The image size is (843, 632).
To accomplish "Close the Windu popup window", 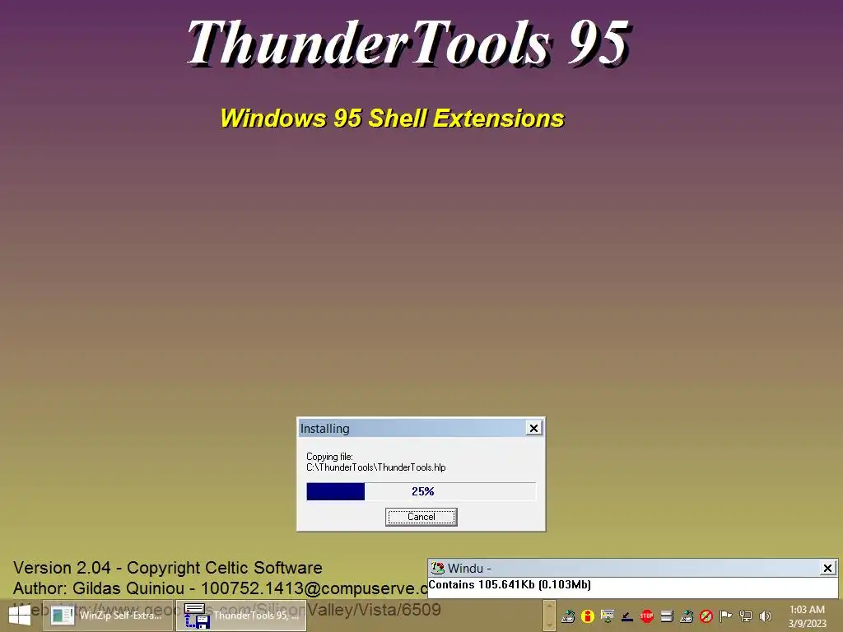I will pyautogui.click(x=828, y=568).
